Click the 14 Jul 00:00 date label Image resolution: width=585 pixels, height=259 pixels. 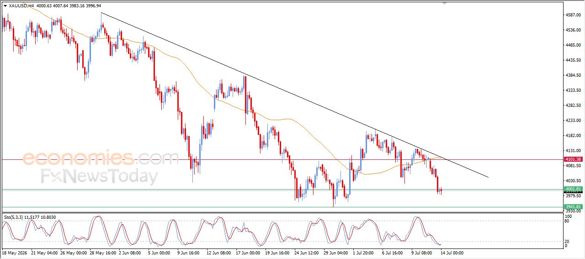click(x=451, y=252)
